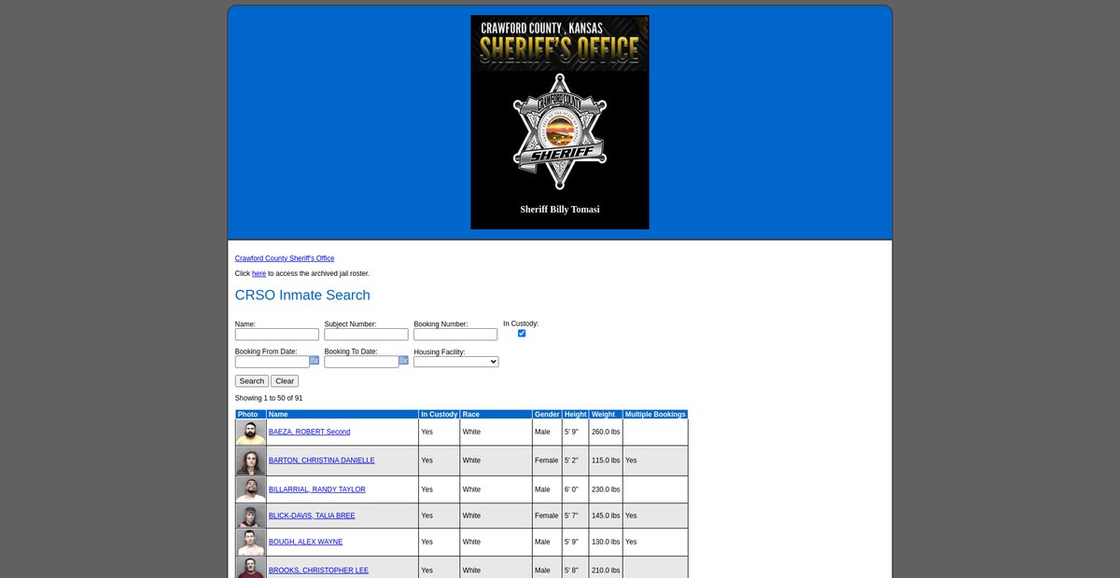1120x578 pixels.
Task: Open BOUGH, ALEX WAYNE inmate record
Action: pyautogui.click(x=306, y=542)
